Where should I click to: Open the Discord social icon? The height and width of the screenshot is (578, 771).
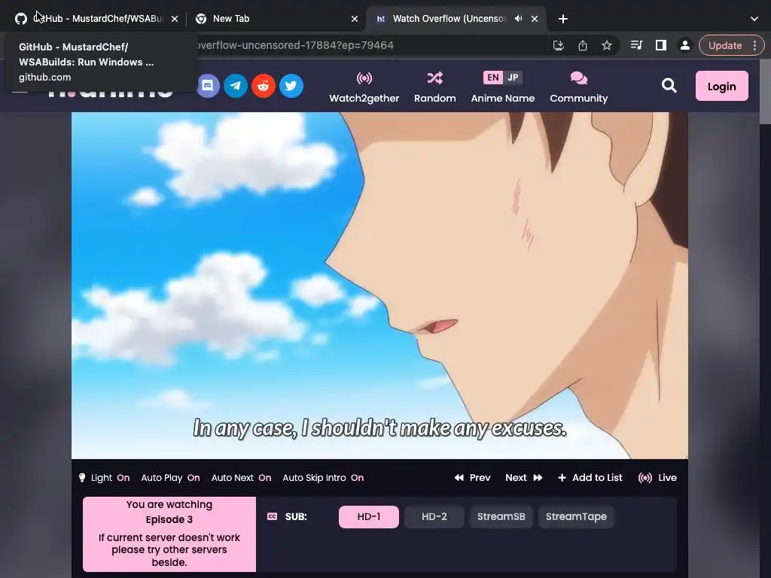coord(208,86)
